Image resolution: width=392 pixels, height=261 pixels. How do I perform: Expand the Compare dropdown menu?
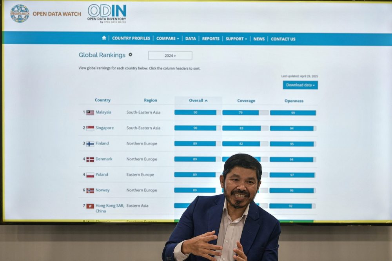(x=167, y=38)
